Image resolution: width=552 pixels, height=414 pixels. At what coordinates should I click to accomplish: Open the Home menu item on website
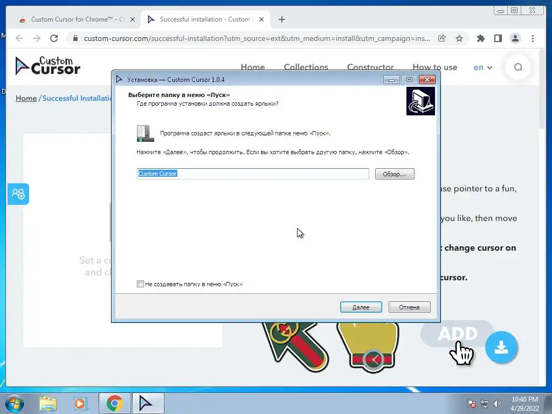[253, 67]
